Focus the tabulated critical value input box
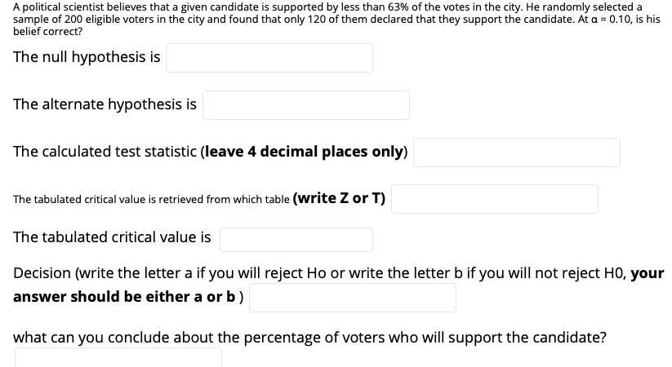Viewport: 672px width, 367px height. (x=296, y=240)
